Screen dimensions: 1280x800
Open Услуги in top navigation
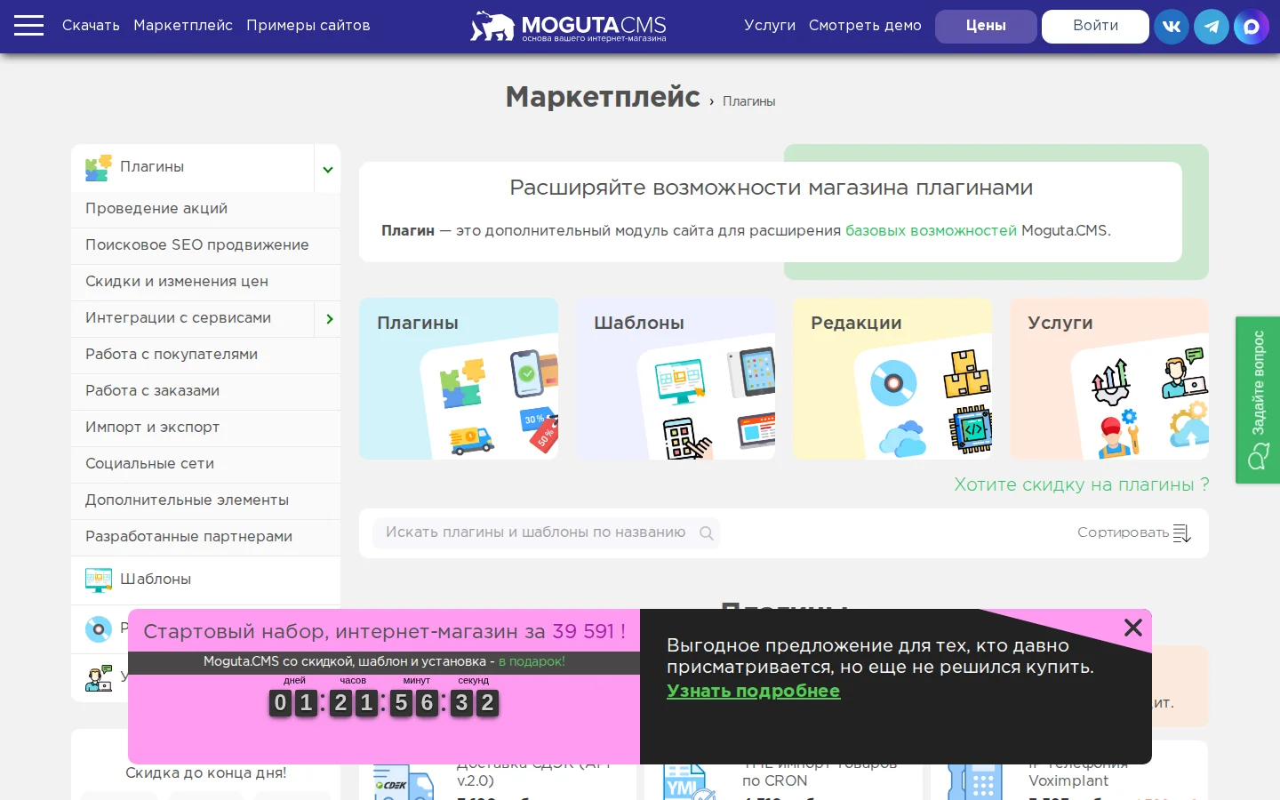(770, 26)
